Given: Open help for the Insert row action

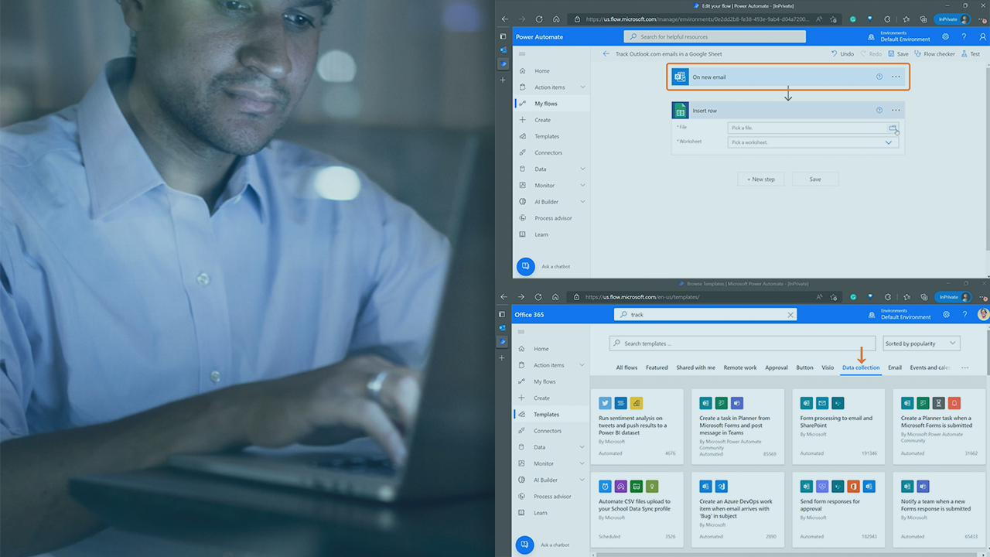Looking at the screenshot, I should [879, 111].
